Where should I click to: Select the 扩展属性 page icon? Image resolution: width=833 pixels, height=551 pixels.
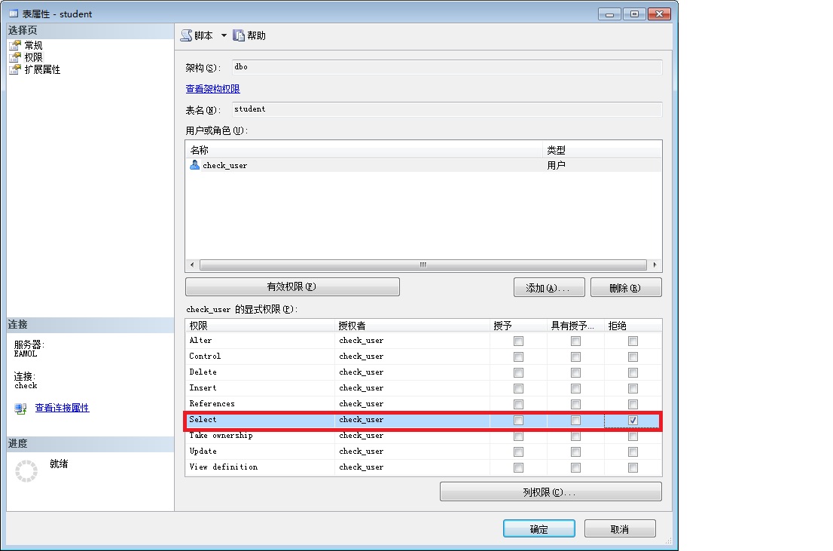(x=14, y=69)
